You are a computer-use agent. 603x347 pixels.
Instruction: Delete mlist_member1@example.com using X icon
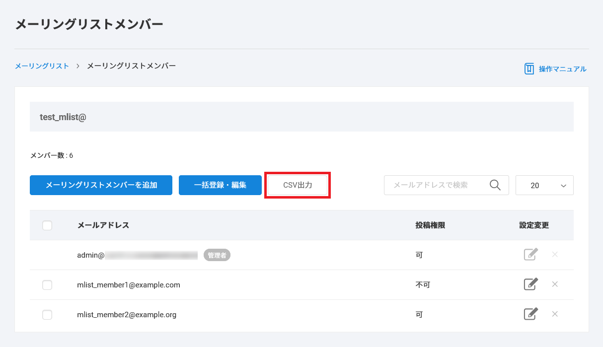[x=555, y=284]
